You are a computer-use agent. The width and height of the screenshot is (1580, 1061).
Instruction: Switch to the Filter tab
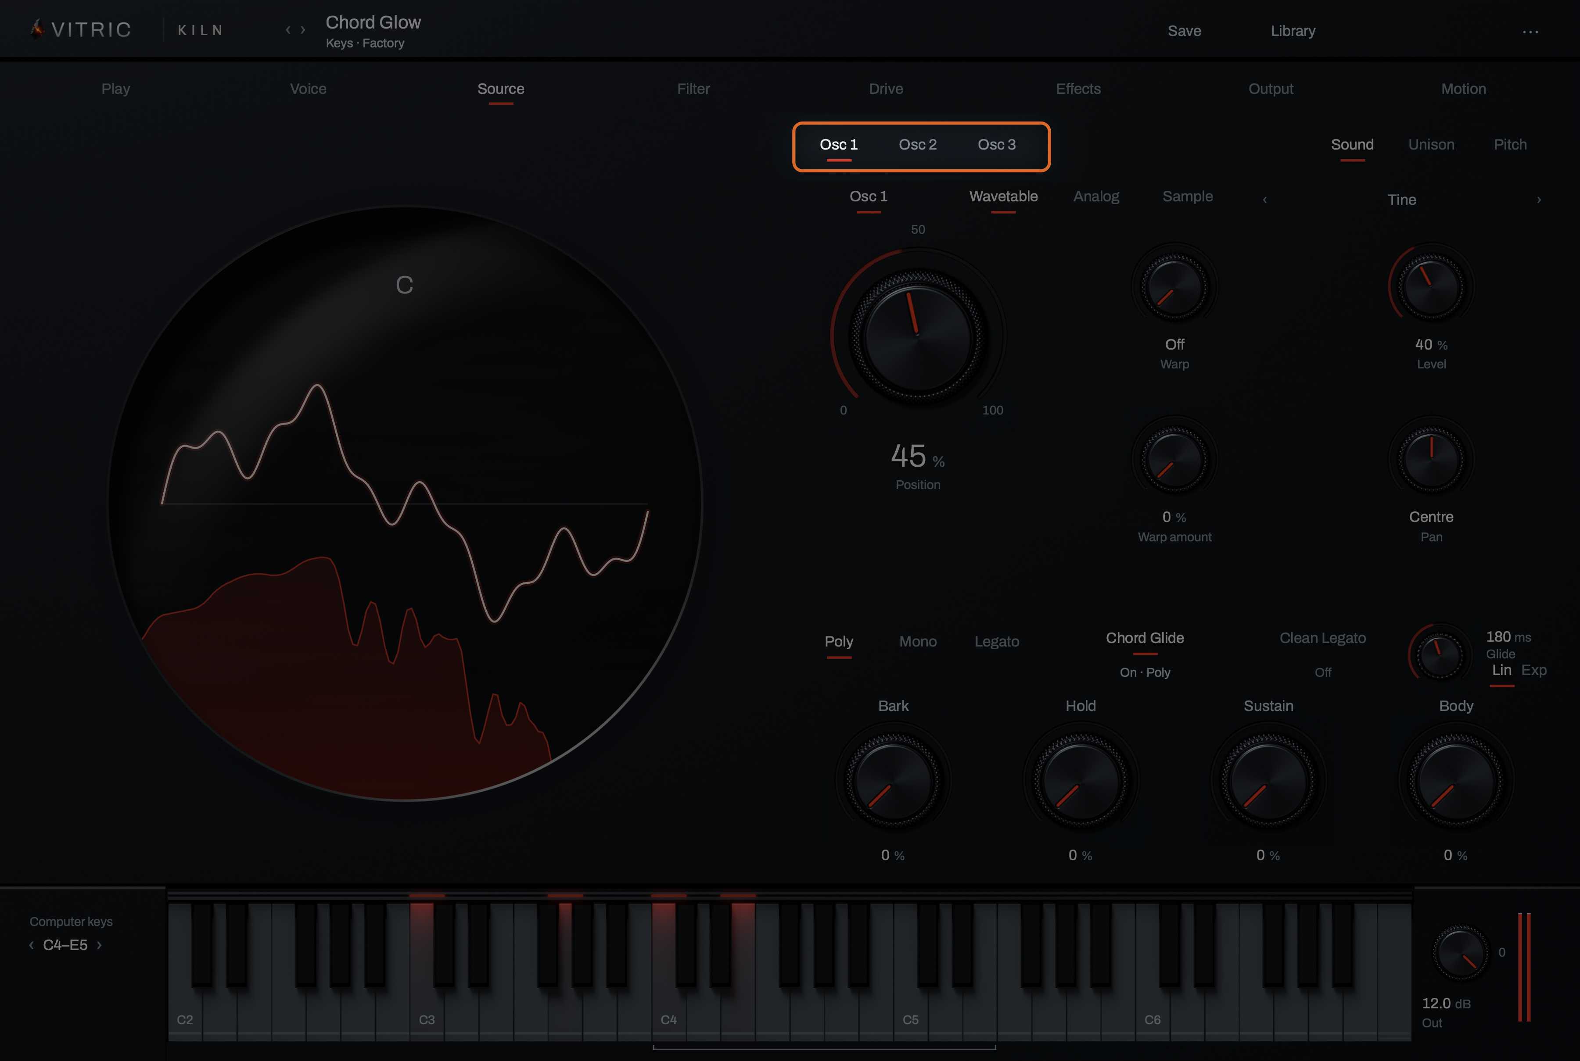click(x=693, y=89)
